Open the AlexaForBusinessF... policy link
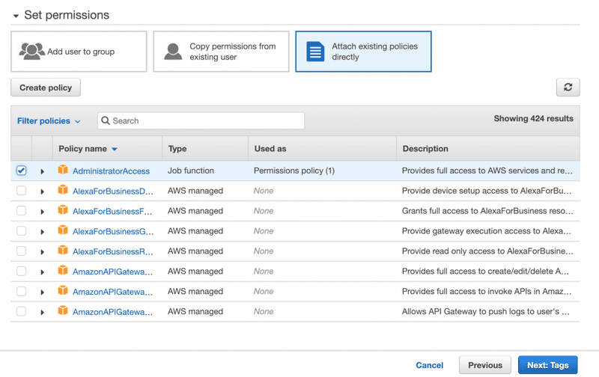This screenshot has width=599, height=377. point(112,212)
